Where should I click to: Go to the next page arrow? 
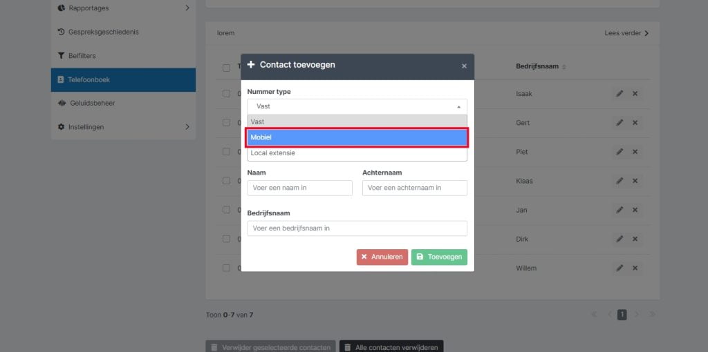pos(637,315)
